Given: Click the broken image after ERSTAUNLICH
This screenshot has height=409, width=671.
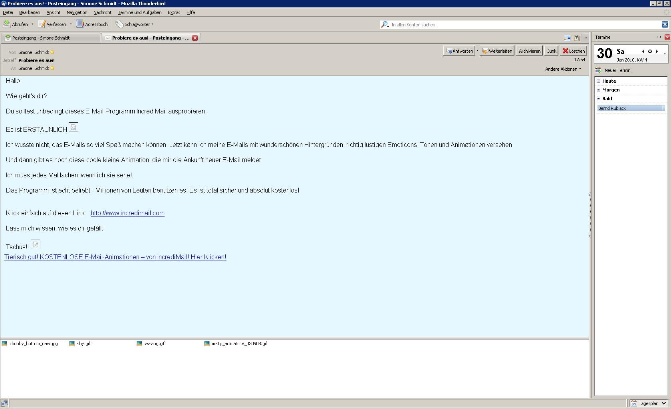Looking at the screenshot, I should tap(73, 127).
